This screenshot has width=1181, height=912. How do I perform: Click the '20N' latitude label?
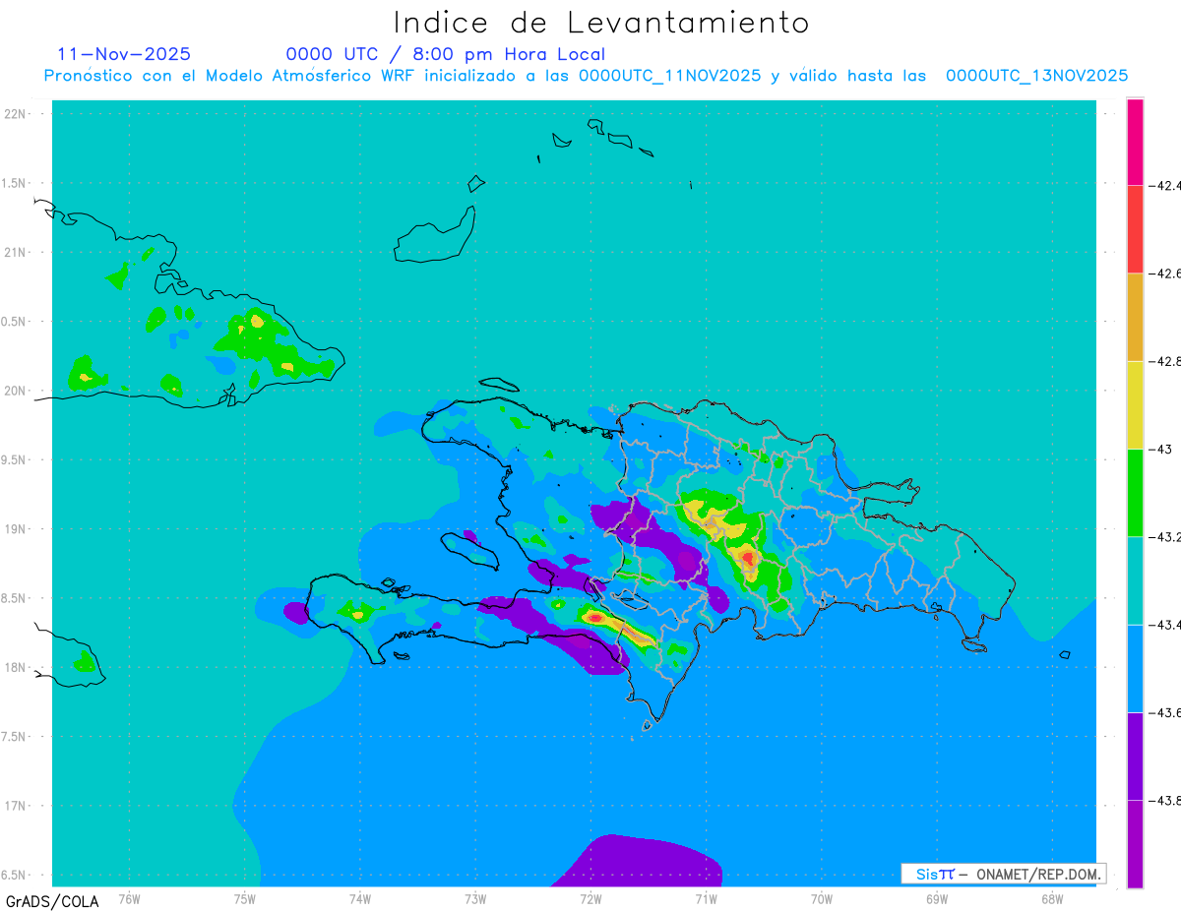coord(16,391)
